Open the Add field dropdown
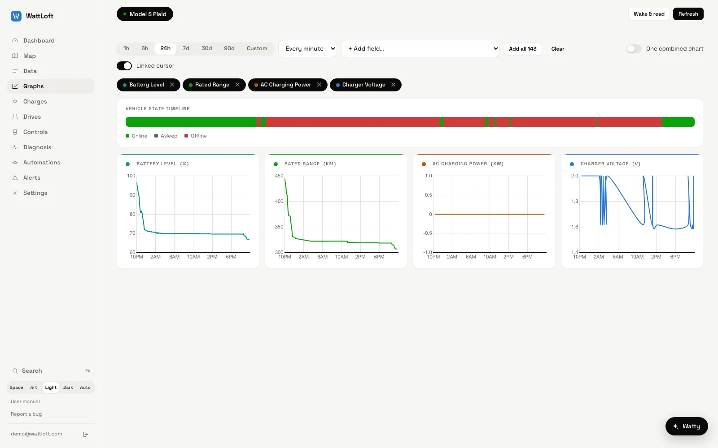 (420, 49)
